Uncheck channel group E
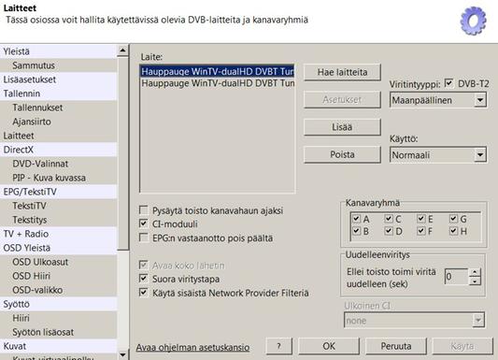Screen dimensions: 498x360 click(x=421, y=219)
